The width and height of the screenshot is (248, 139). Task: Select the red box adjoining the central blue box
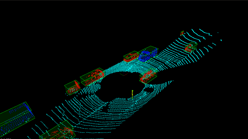tap(131, 57)
